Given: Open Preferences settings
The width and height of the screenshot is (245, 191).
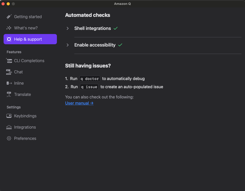Looking at the screenshot, I should [x=30, y=138].
